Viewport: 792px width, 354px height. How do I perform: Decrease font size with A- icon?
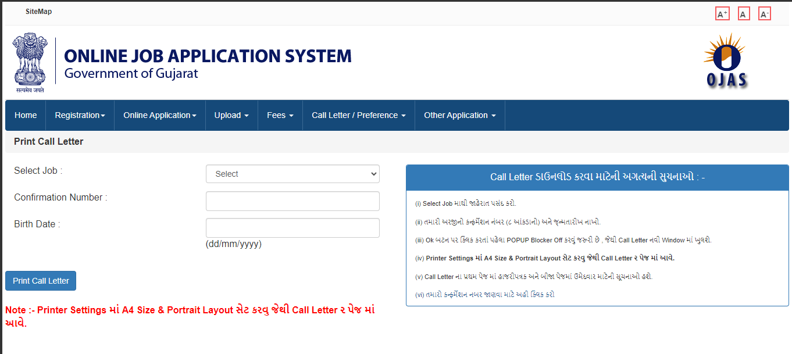[x=765, y=14]
